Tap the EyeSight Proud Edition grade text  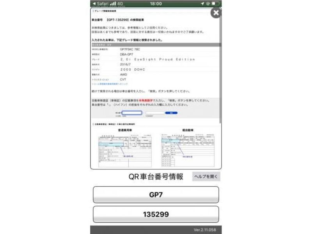[157, 60]
